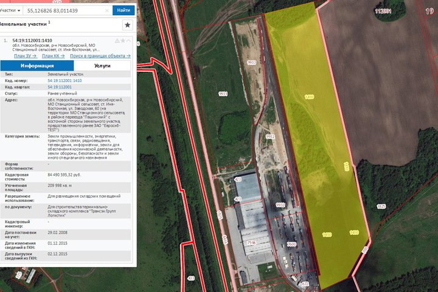Click parcel label 9933 on the map

pyautogui.click(x=252, y=62)
